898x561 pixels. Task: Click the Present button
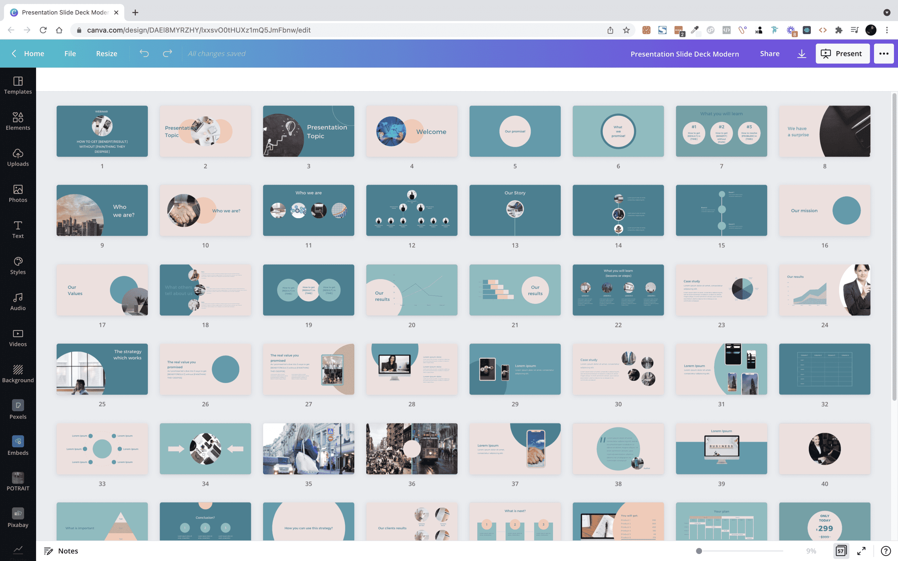tap(842, 53)
